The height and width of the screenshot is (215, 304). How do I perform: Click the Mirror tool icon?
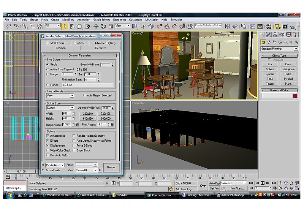coord(227,26)
